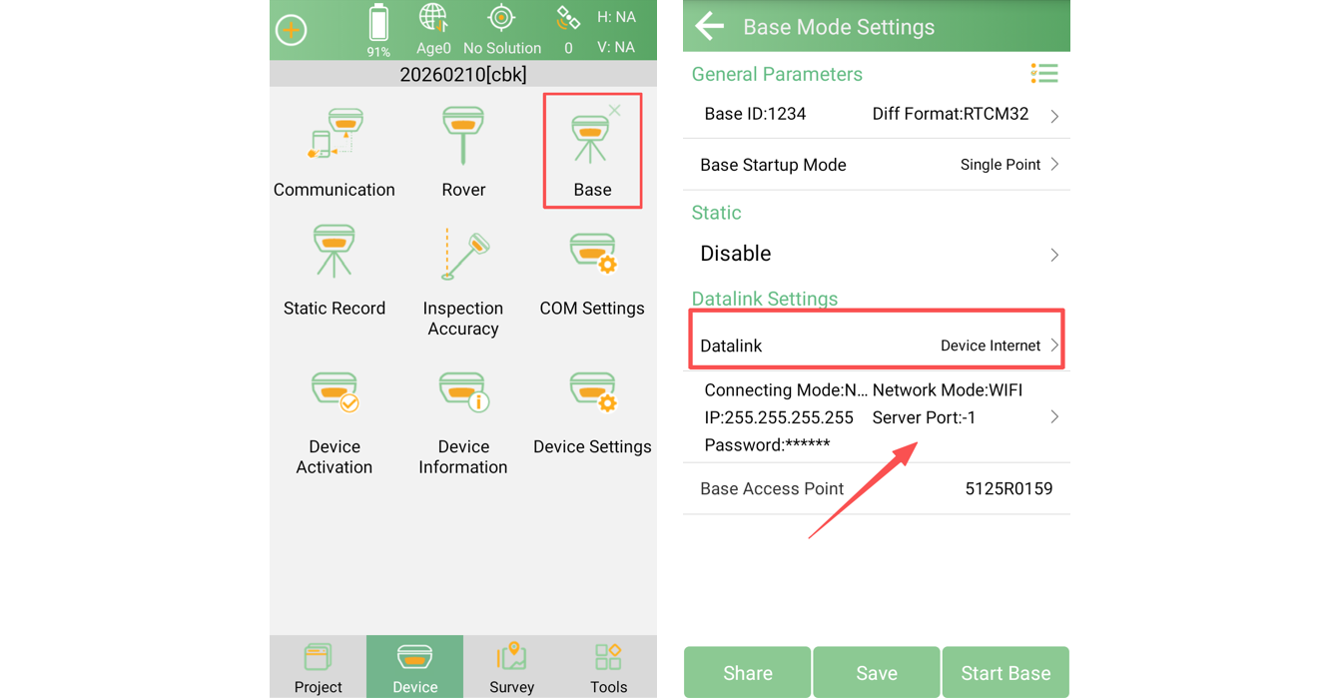Expand the Static Disable setting
This screenshot has width=1336, height=698.
pyautogui.click(x=876, y=254)
